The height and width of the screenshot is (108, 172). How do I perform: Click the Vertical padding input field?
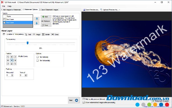(22, 75)
